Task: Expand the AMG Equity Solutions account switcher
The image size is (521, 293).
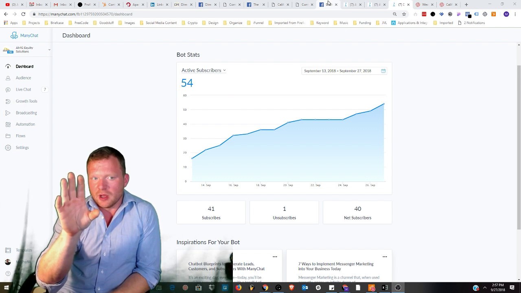Action: [x=26, y=50]
